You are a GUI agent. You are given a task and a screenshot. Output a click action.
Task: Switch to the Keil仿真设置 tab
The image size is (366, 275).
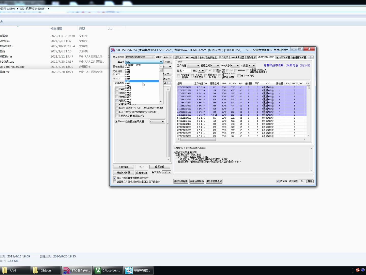click(237, 58)
